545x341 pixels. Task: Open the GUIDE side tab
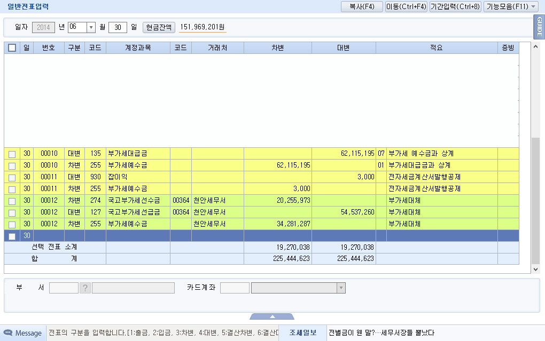click(x=540, y=27)
